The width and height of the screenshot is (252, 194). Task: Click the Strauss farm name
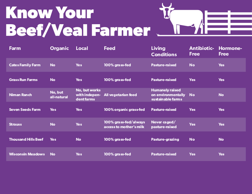(15, 124)
